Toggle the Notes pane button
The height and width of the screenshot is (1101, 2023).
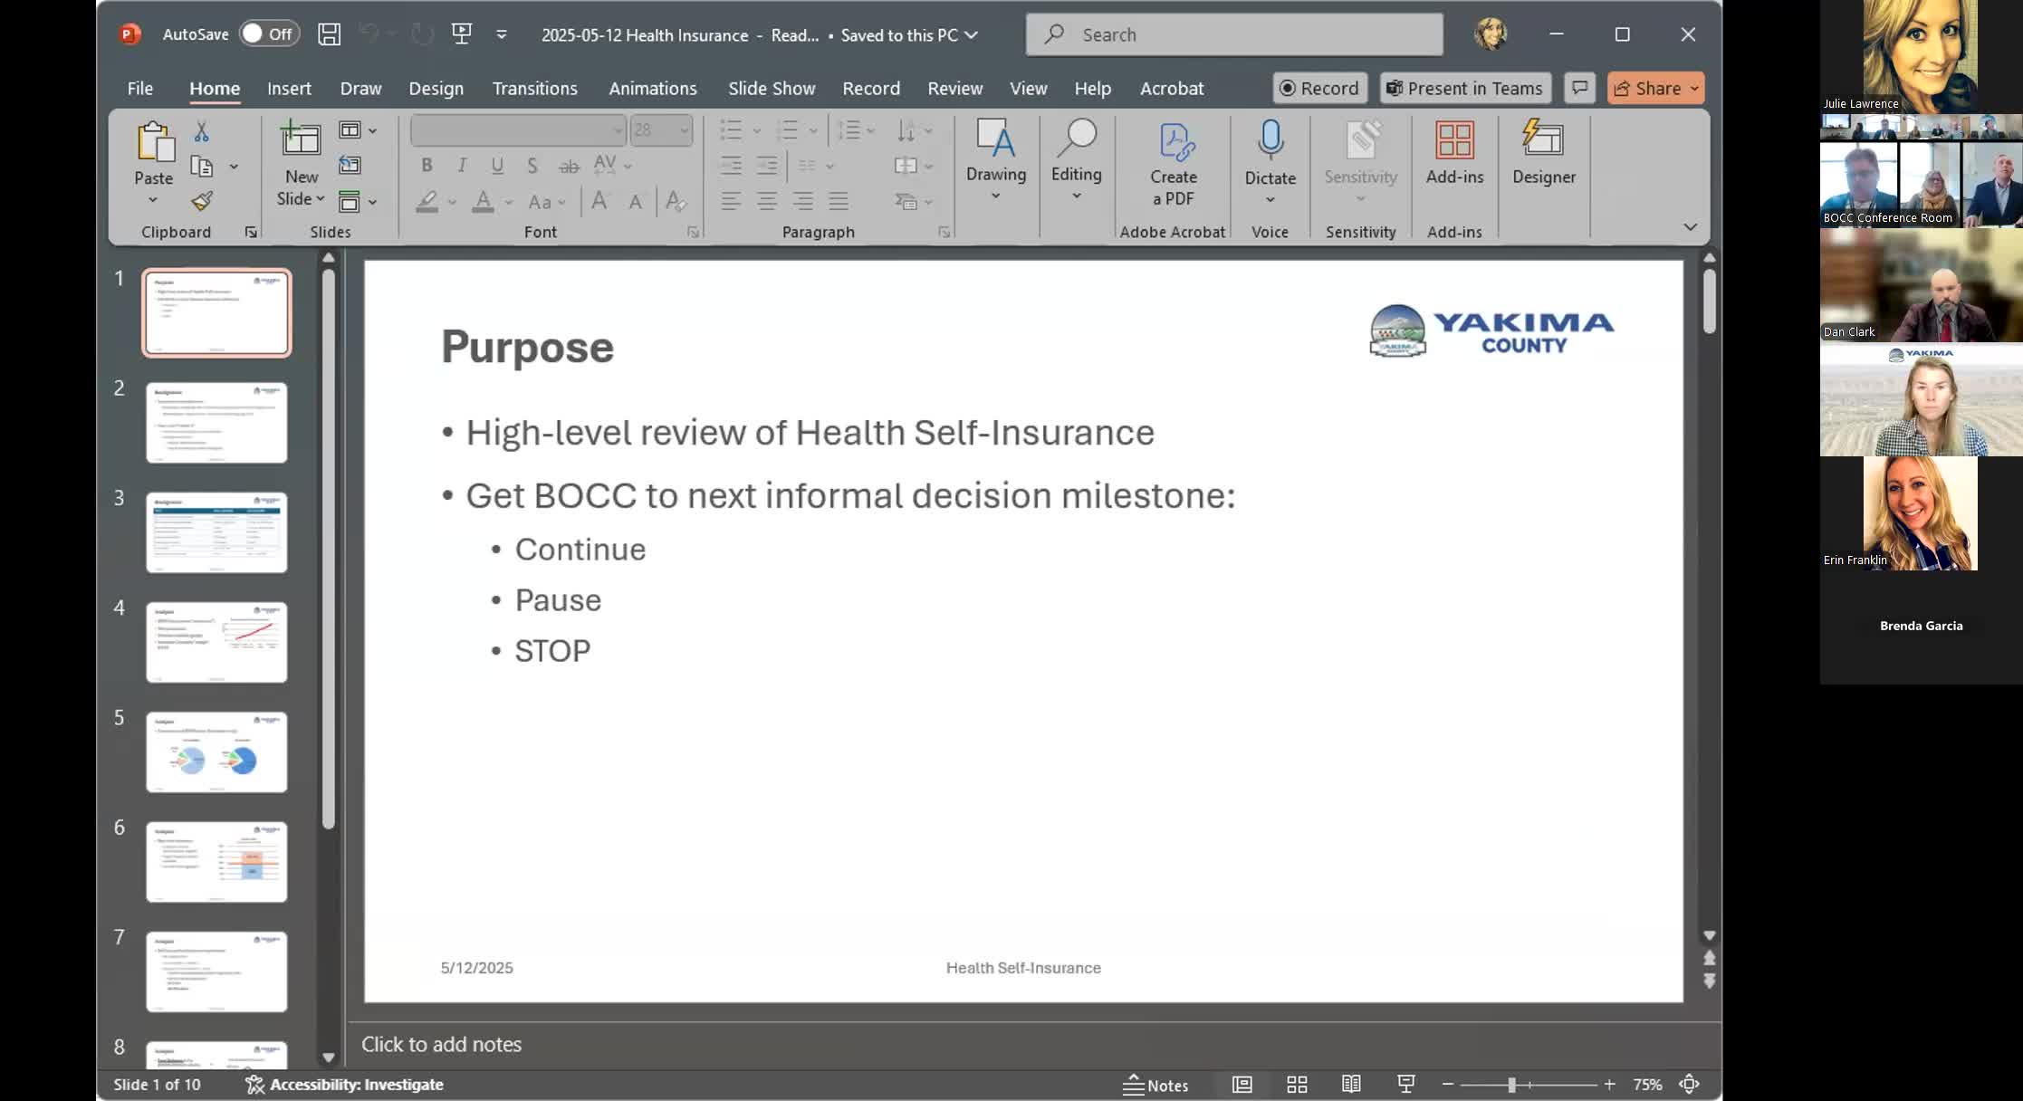(x=1155, y=1084)
